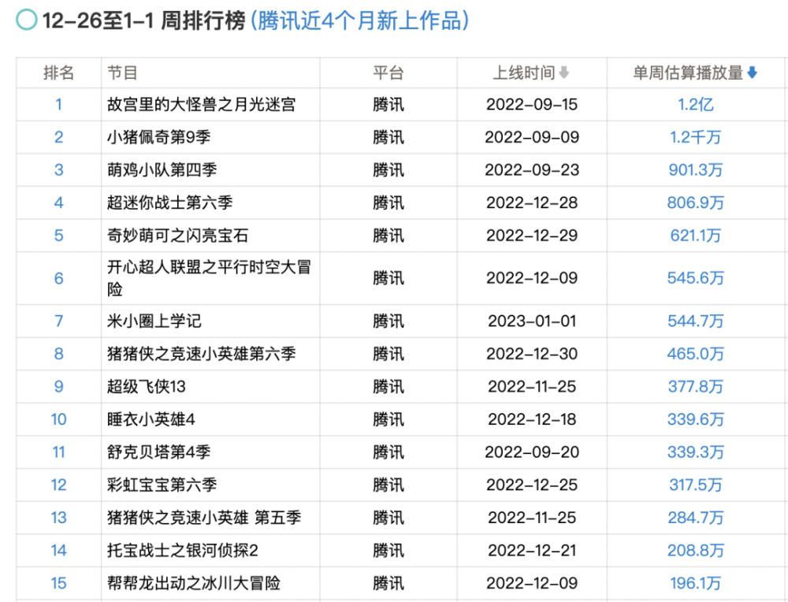Click the 节目 column header
This screenshot has height=602, width=788.
tap(122, 72)
